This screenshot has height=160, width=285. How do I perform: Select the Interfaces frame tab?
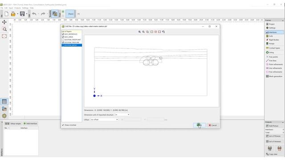pyautogui.click(x=274, y=32)
